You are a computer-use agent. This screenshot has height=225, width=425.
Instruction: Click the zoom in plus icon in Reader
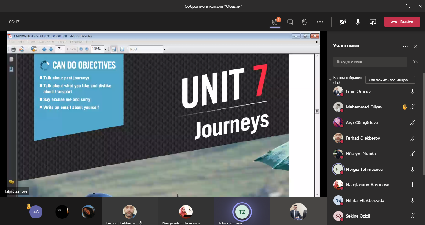tap(87, 49)
